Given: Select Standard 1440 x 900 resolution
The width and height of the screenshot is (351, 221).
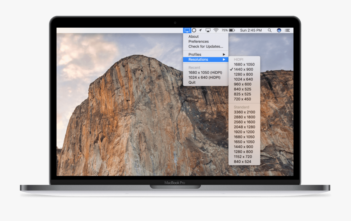Looking at the screenshot, I should (244, 147).
